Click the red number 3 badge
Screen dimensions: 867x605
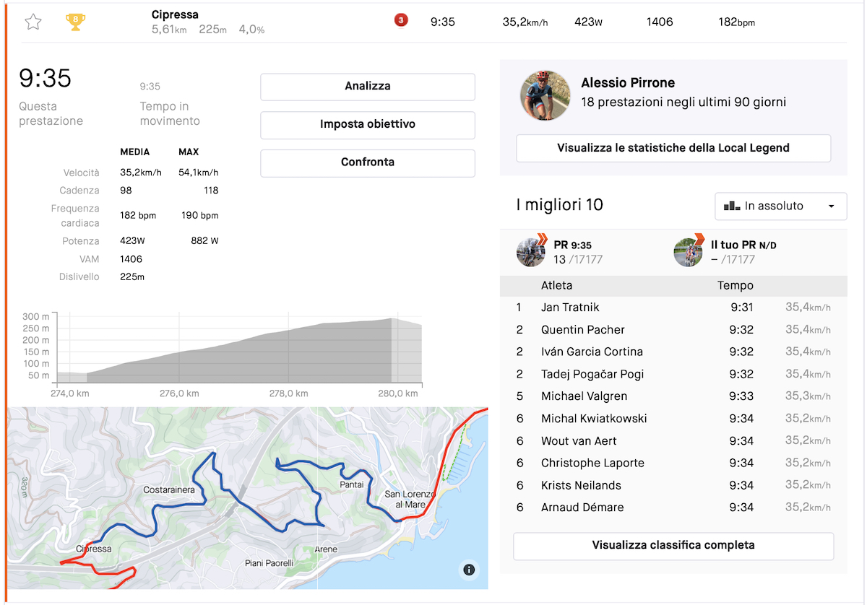click(401, 20)
